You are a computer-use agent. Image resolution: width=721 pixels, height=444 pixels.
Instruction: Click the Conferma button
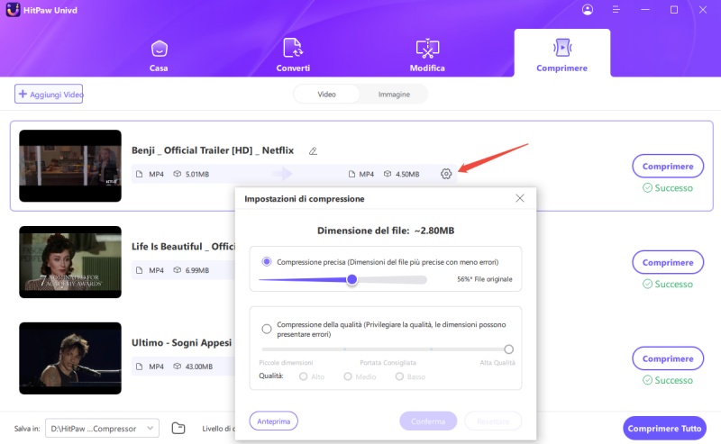pyautogui.click(x=428, y=421)
